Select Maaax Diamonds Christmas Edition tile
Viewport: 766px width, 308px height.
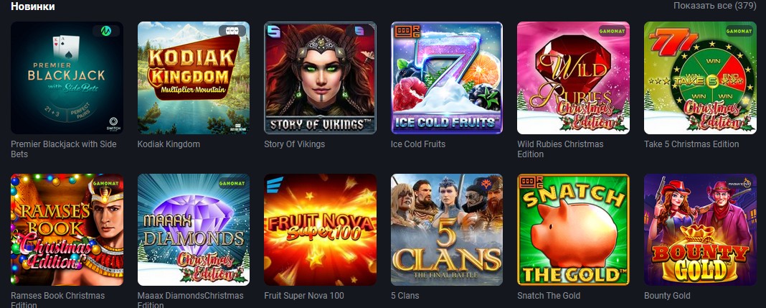[x=194, y=230]
